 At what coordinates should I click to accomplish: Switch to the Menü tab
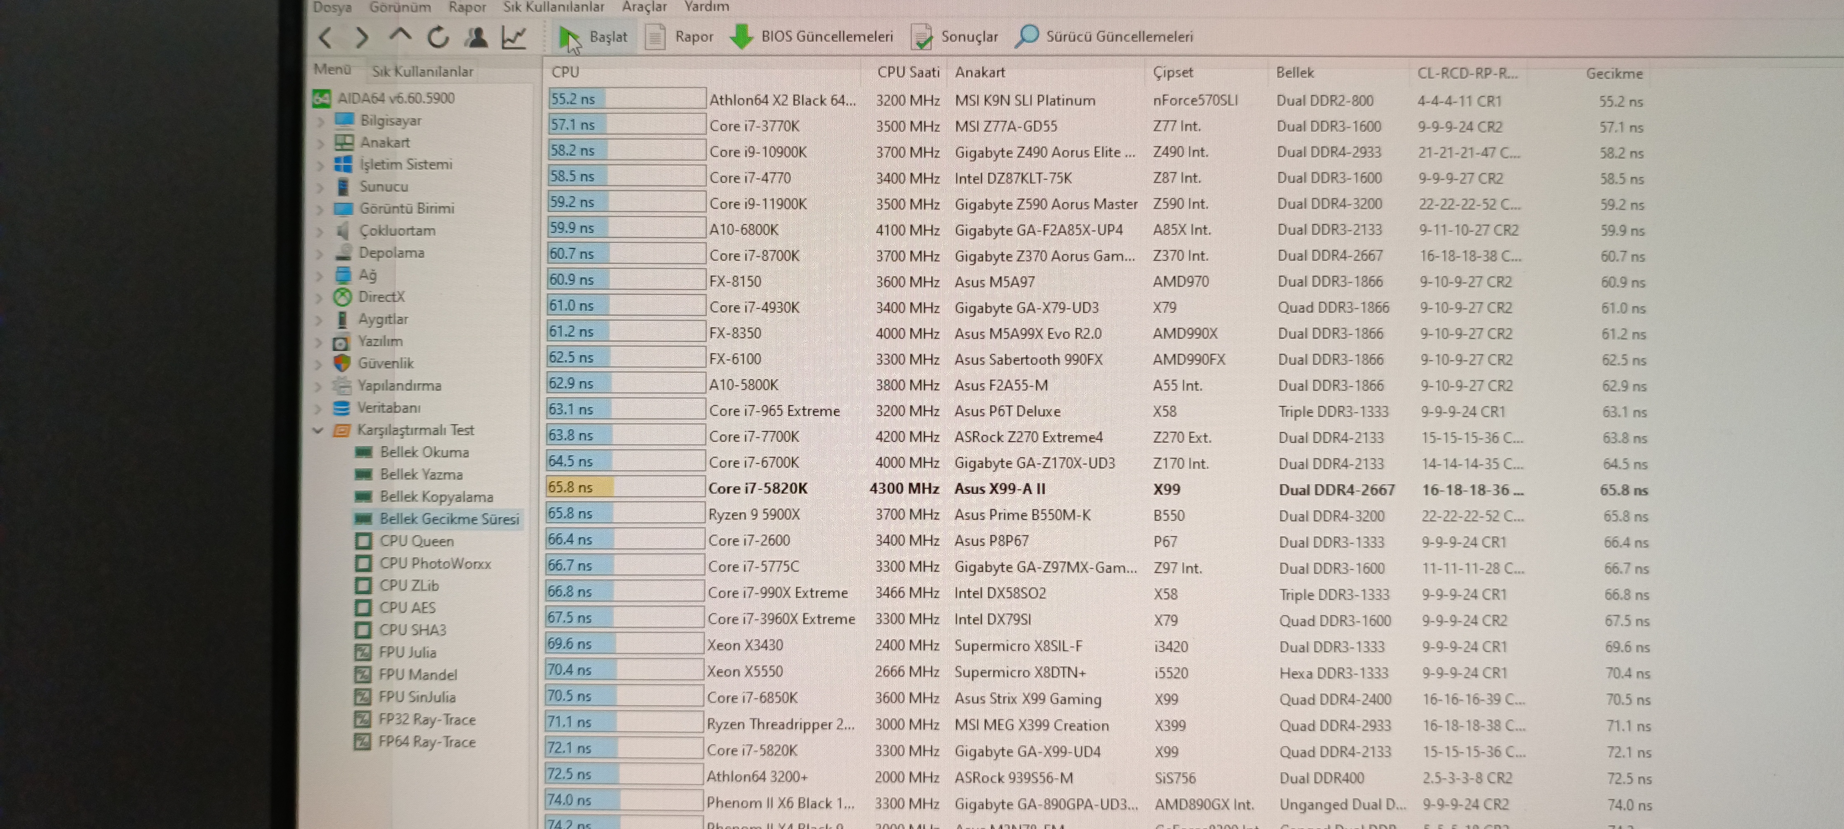(332, 69)
